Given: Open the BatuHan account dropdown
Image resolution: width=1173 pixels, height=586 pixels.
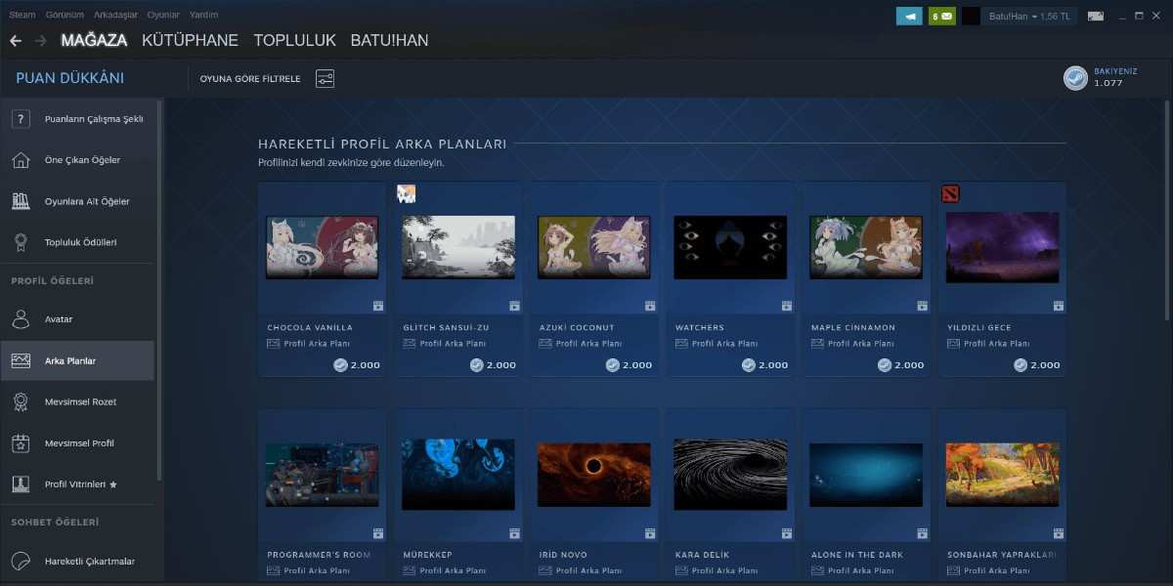Looking at the screenshot, I should tap(1029, 17).
